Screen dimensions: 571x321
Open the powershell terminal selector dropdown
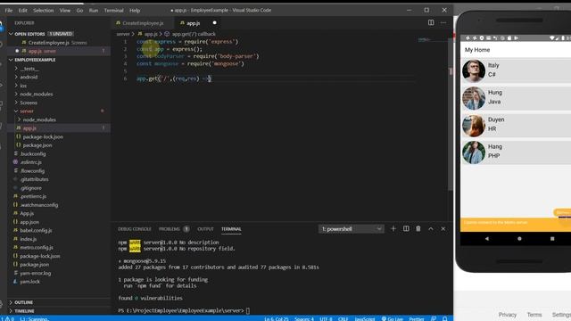pos(351,229)
